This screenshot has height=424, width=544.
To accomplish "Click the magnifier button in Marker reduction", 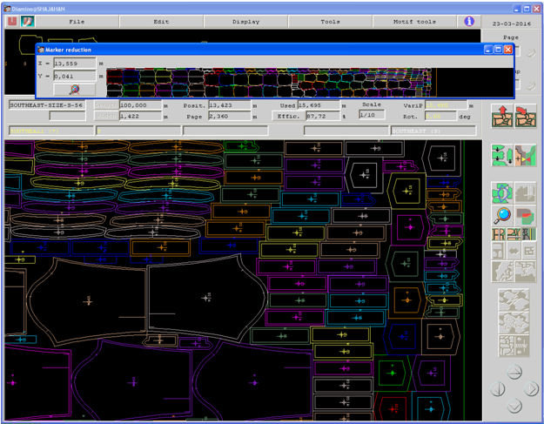I will 75,89.
